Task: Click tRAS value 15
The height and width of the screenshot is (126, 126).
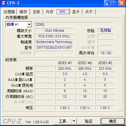Action: [105, 91]
